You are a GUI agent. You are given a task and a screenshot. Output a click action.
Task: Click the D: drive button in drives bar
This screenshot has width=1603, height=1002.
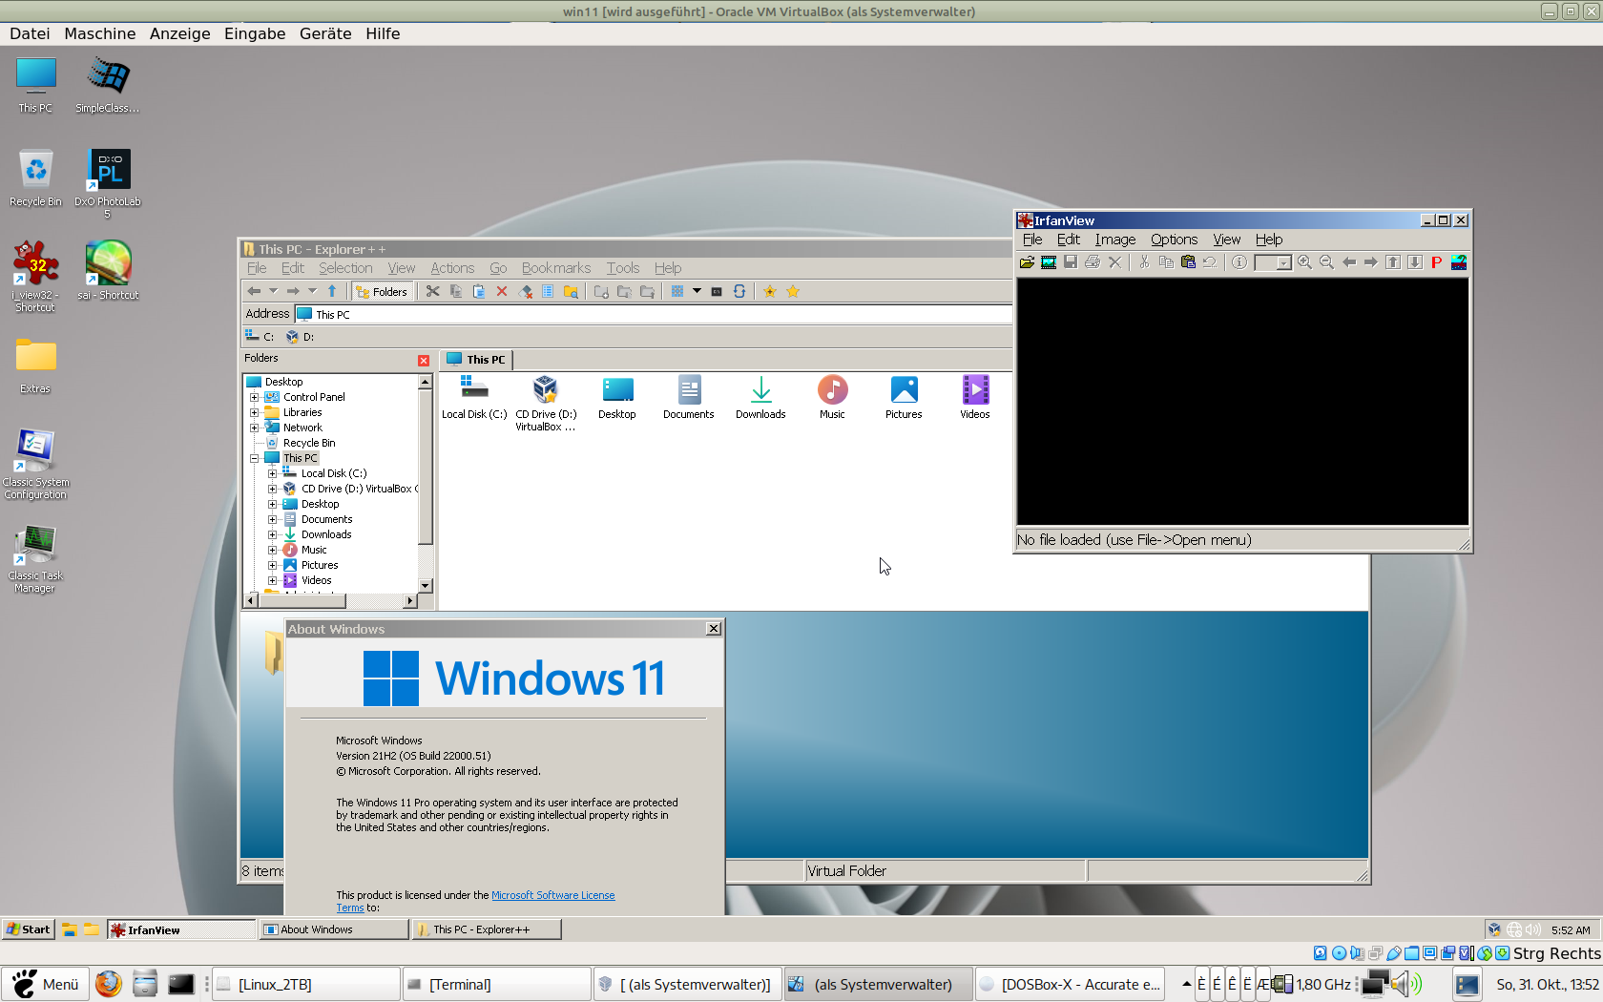coord(300,336)
